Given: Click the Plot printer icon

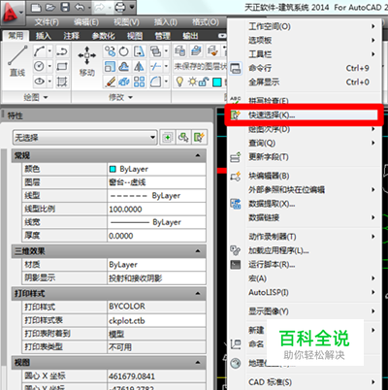Looking at the screenshot, I should coord(120,7).
